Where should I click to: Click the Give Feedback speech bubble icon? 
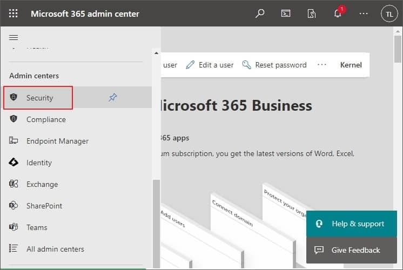pos(319,249)
